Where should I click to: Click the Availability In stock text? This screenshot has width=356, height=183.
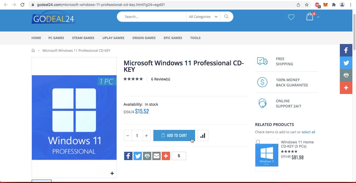[x=141, y=104]
